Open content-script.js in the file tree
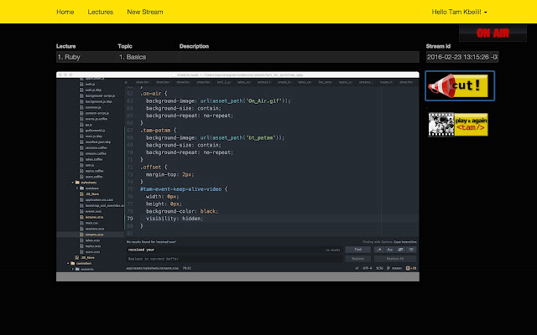The height and width of the screenshot is (335, 537). tap(97, 113)
